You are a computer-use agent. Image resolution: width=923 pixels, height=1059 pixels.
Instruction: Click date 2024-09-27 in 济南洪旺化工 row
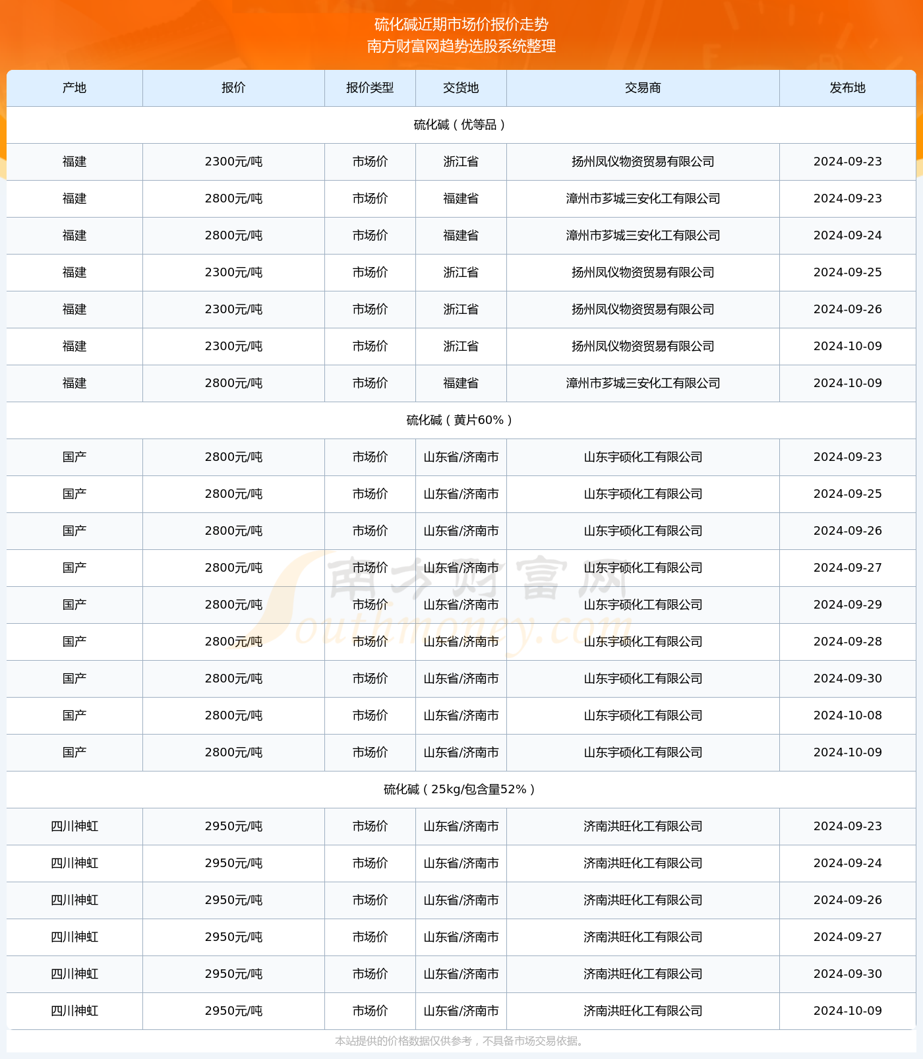click(848, 937)
